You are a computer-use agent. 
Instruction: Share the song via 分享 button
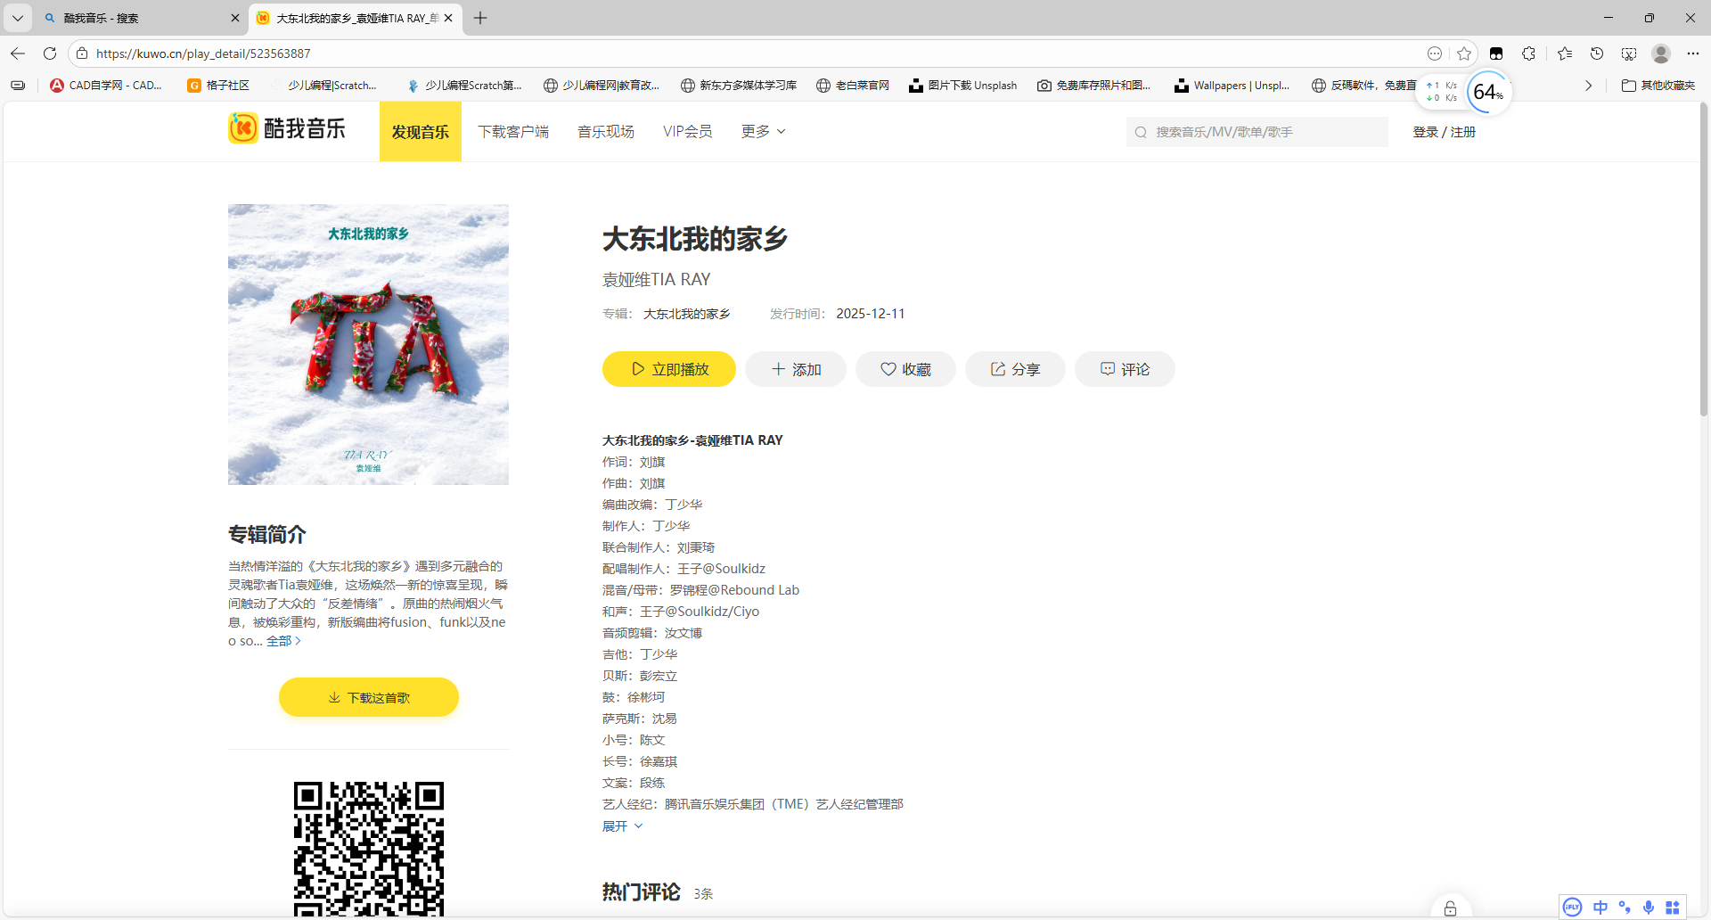[1015, 369]
